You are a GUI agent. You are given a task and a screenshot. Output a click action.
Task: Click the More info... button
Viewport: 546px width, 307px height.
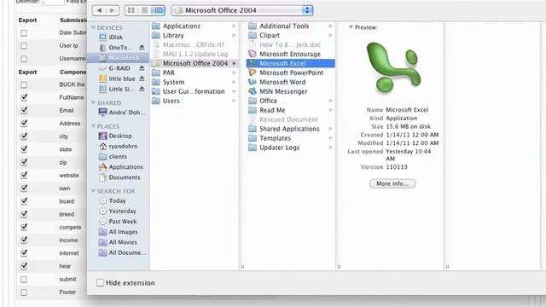(x=392, y=183)
